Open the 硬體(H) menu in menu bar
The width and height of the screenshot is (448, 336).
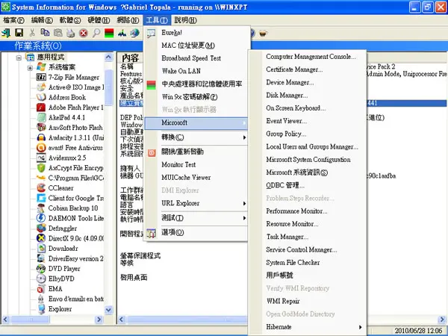tap(99, 20)
